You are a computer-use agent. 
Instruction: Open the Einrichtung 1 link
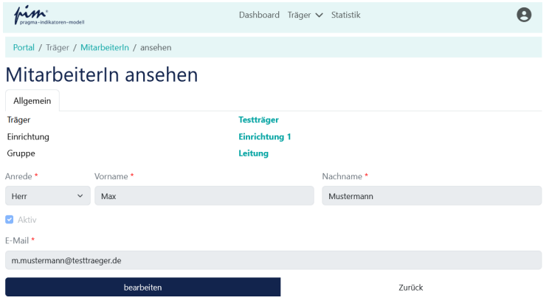(264, 136)
